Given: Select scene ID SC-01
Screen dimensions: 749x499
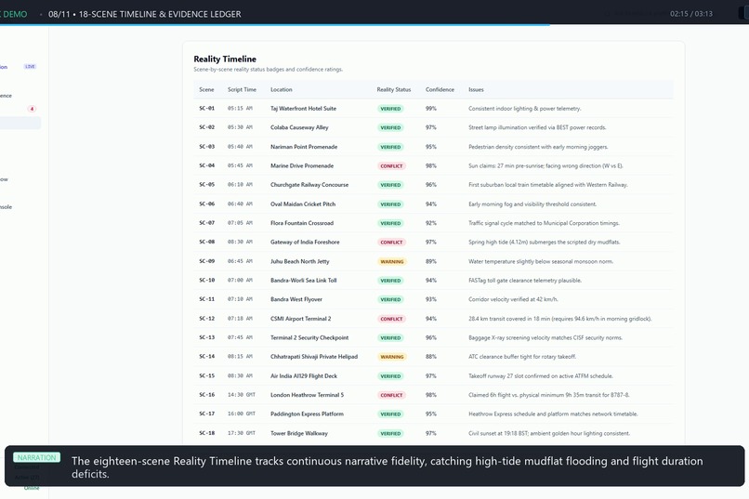Looking at the screenshot, I should pyautogui.click(x=206, y=109).
